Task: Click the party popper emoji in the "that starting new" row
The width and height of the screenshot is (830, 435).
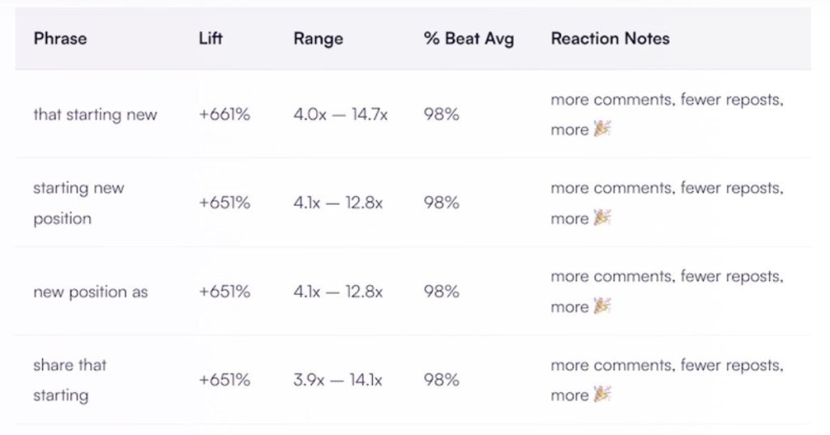Action: (601, 129)
